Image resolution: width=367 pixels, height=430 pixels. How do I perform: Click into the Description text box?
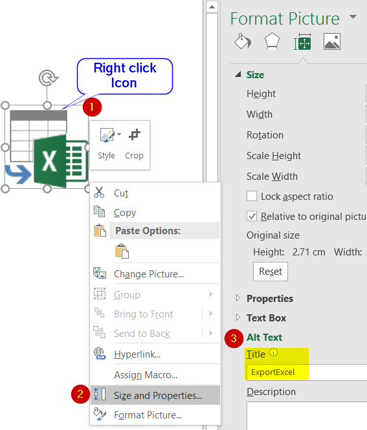pos(307,416)
